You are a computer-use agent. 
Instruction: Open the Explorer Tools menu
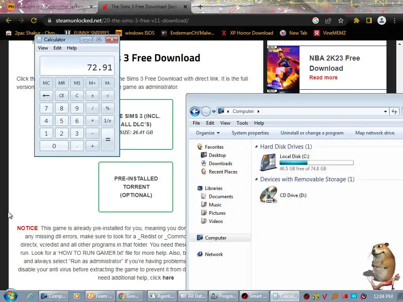pos(242,123)
